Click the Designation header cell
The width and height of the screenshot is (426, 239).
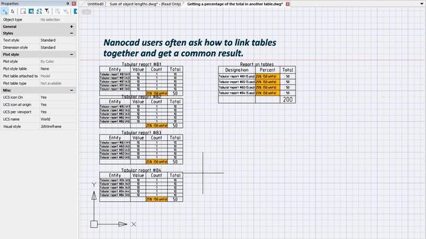237,70
